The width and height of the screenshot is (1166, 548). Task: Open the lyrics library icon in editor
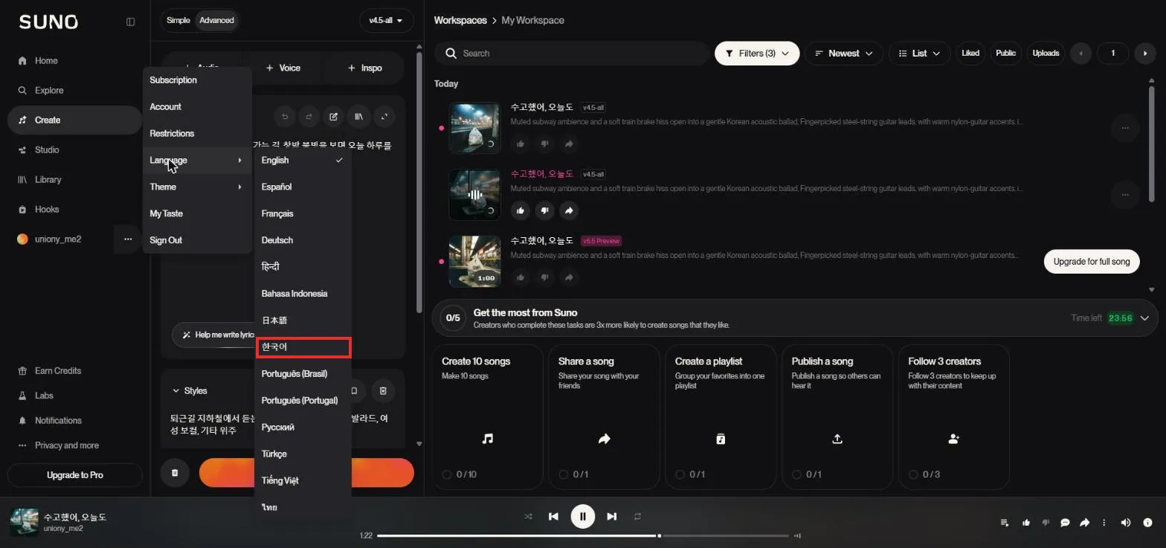[359, 117]
